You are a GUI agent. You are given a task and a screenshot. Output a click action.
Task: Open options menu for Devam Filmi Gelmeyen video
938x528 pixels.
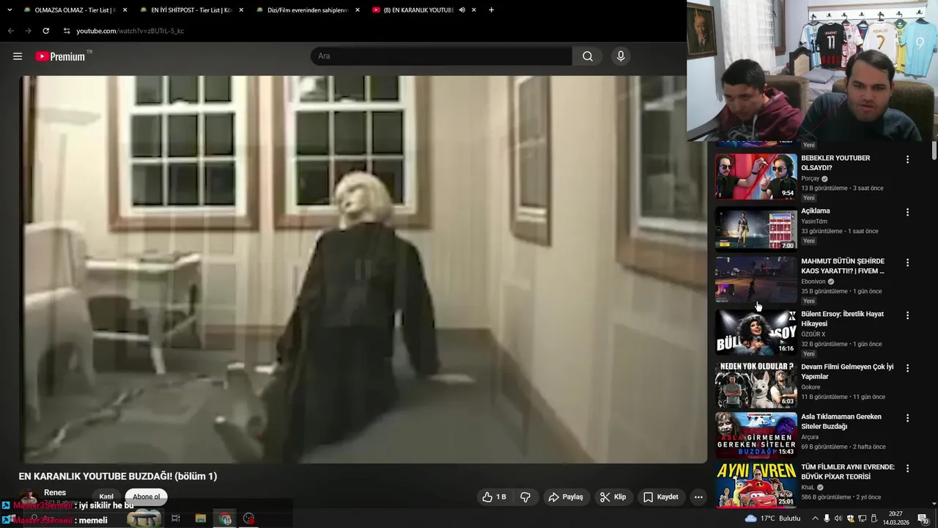(907, 368)
